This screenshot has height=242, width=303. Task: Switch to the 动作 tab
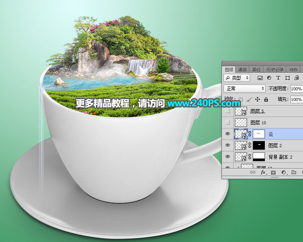293,70
